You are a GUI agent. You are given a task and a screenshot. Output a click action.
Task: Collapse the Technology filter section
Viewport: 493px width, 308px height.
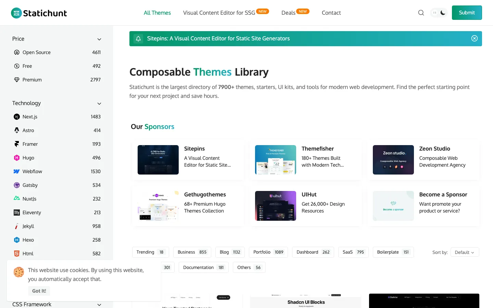pyautogui.click(x=99, y=103)
